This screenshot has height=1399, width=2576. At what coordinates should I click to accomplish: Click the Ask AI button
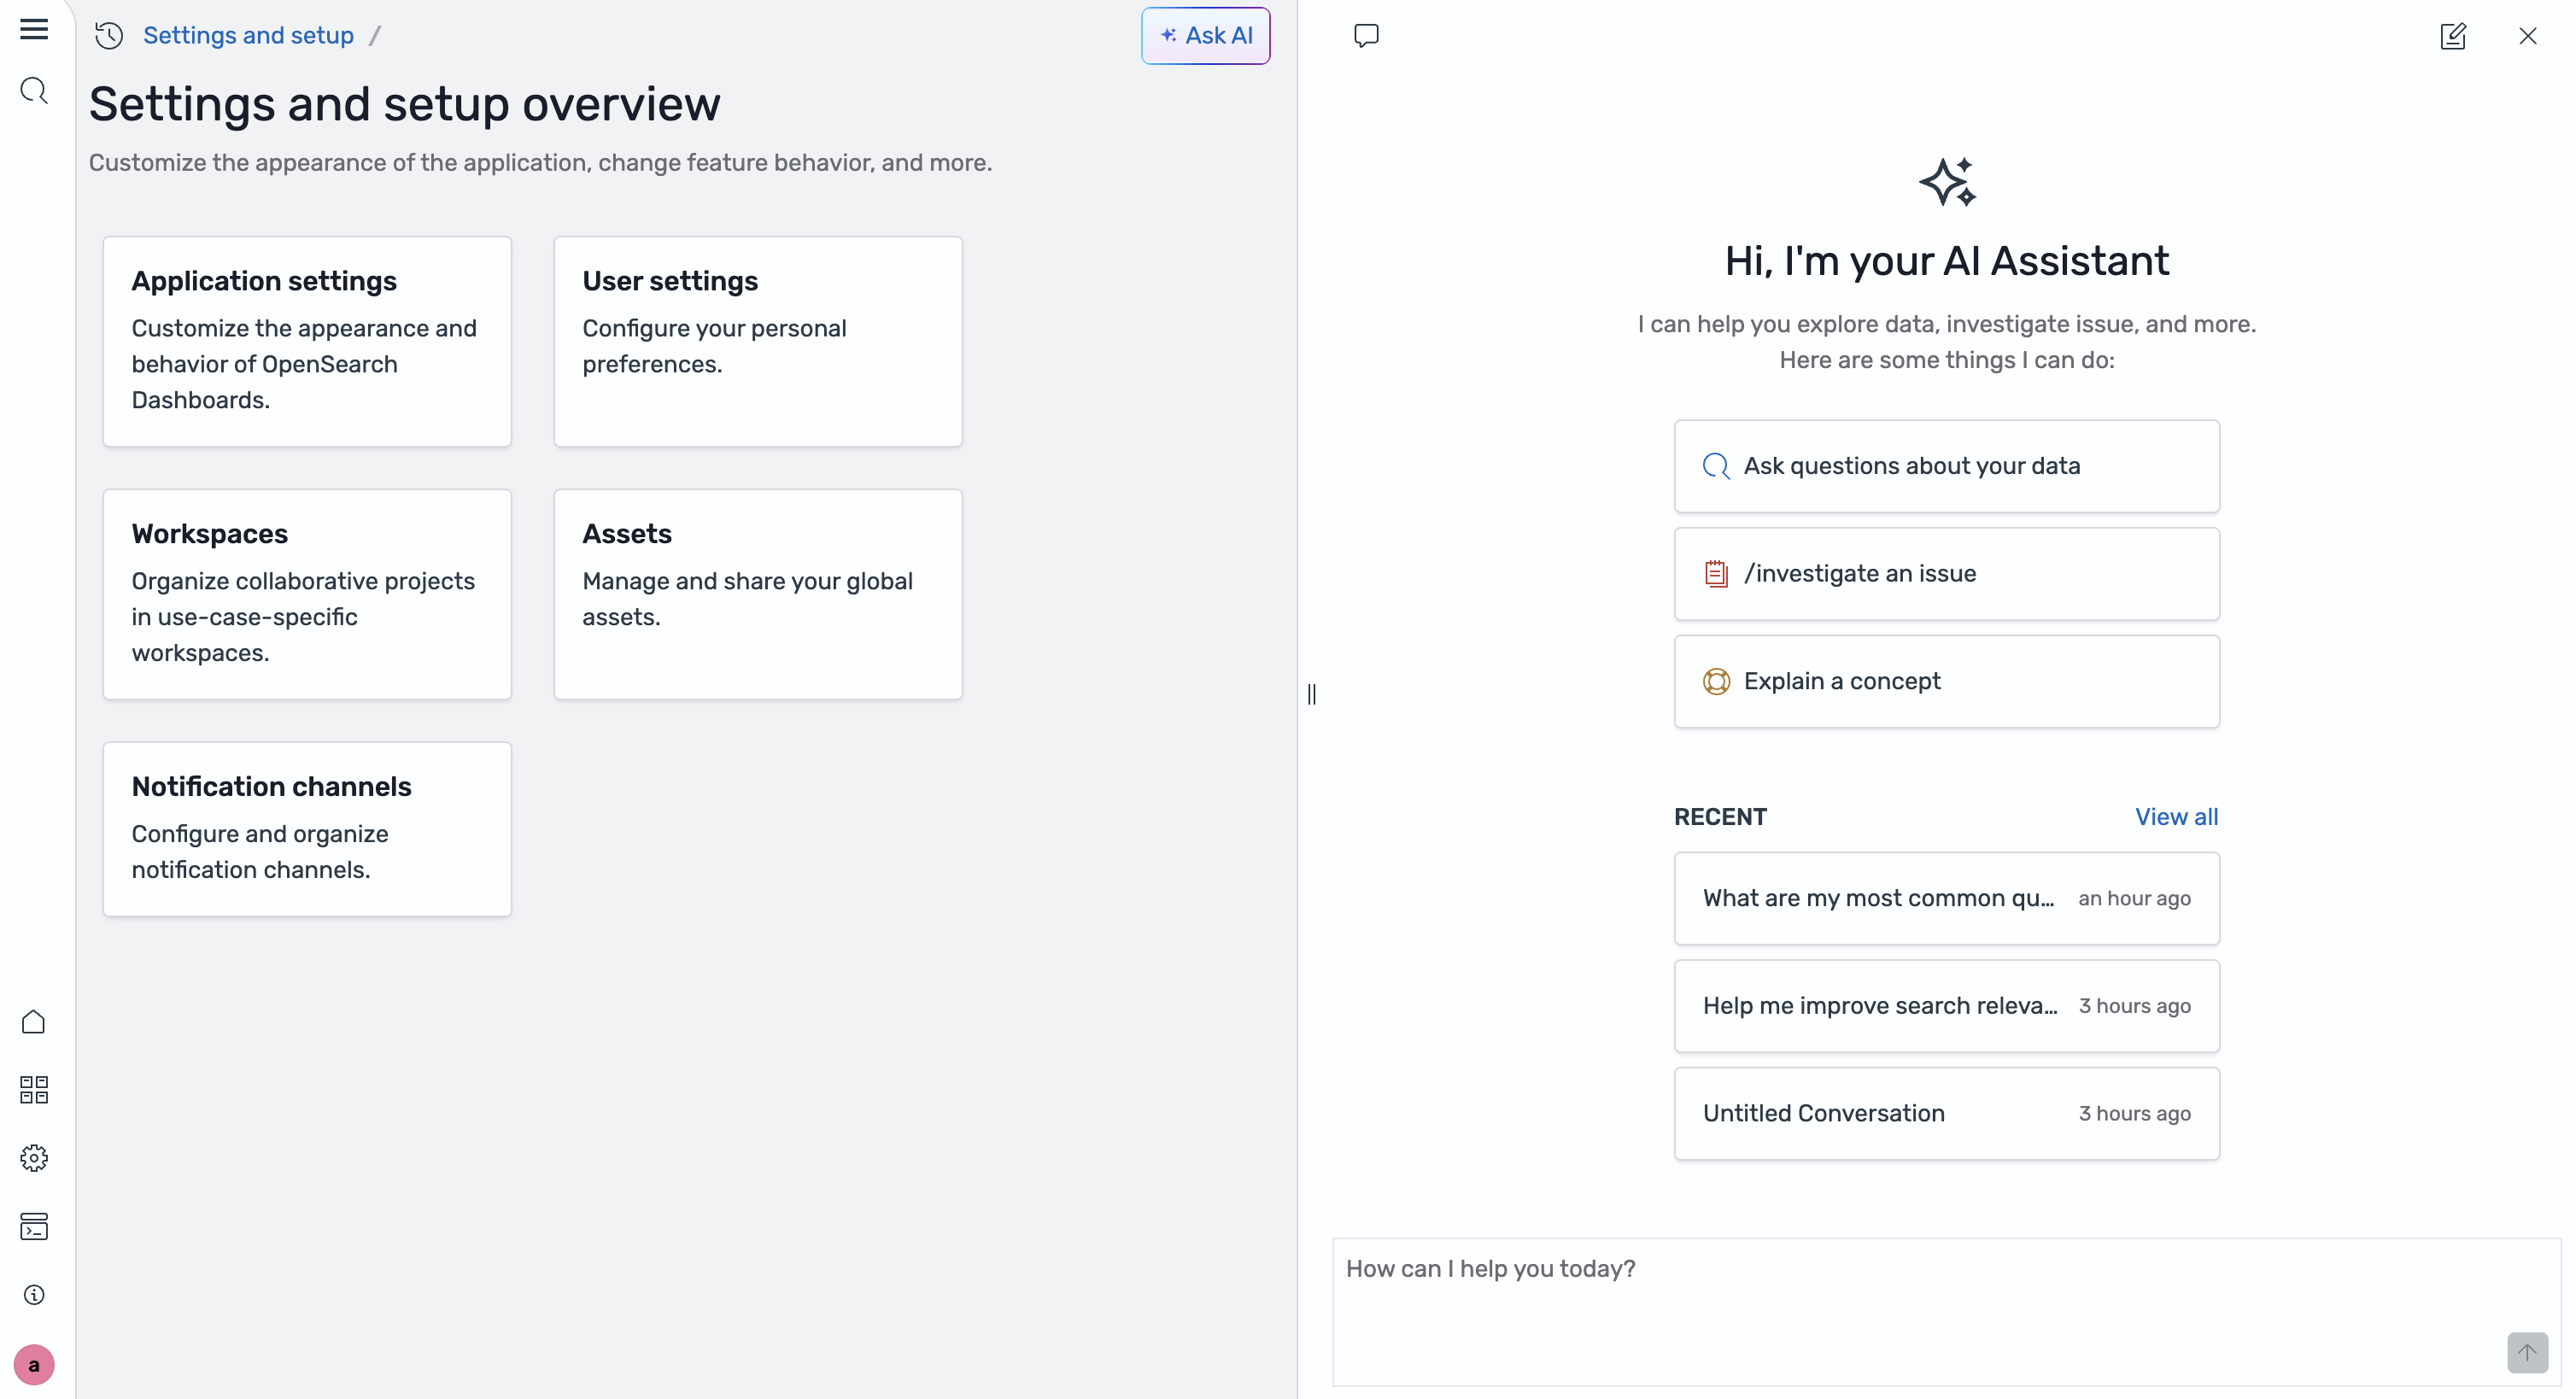[x=1206, y=36]
